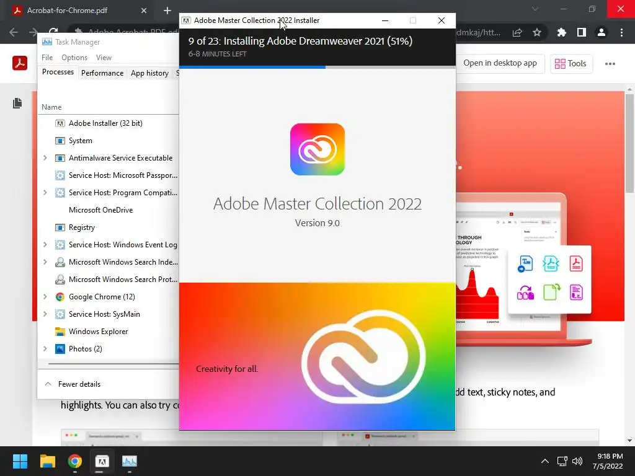Click the Version 9.0 text
The height and width of the screenshot is (476, 635).
[317, 223]
